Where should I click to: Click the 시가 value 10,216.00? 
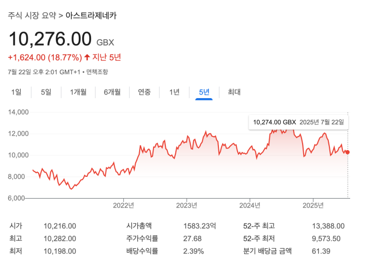click(x=60, y=226)
